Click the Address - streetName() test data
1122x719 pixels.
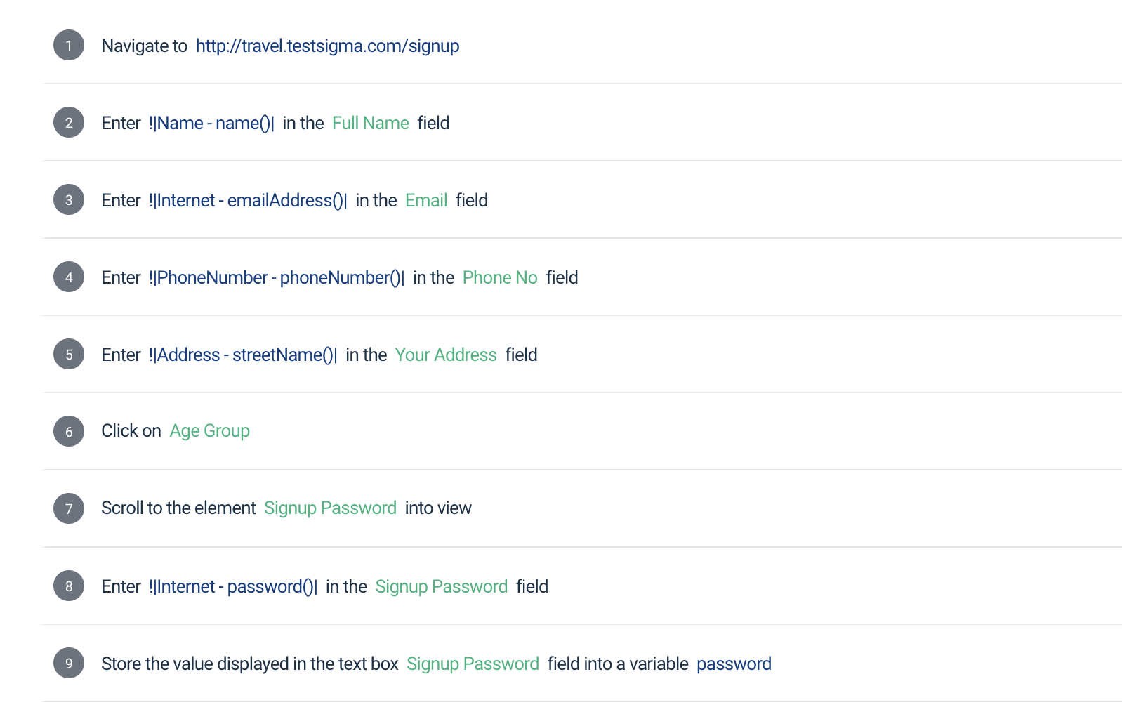tap(243, 355)
